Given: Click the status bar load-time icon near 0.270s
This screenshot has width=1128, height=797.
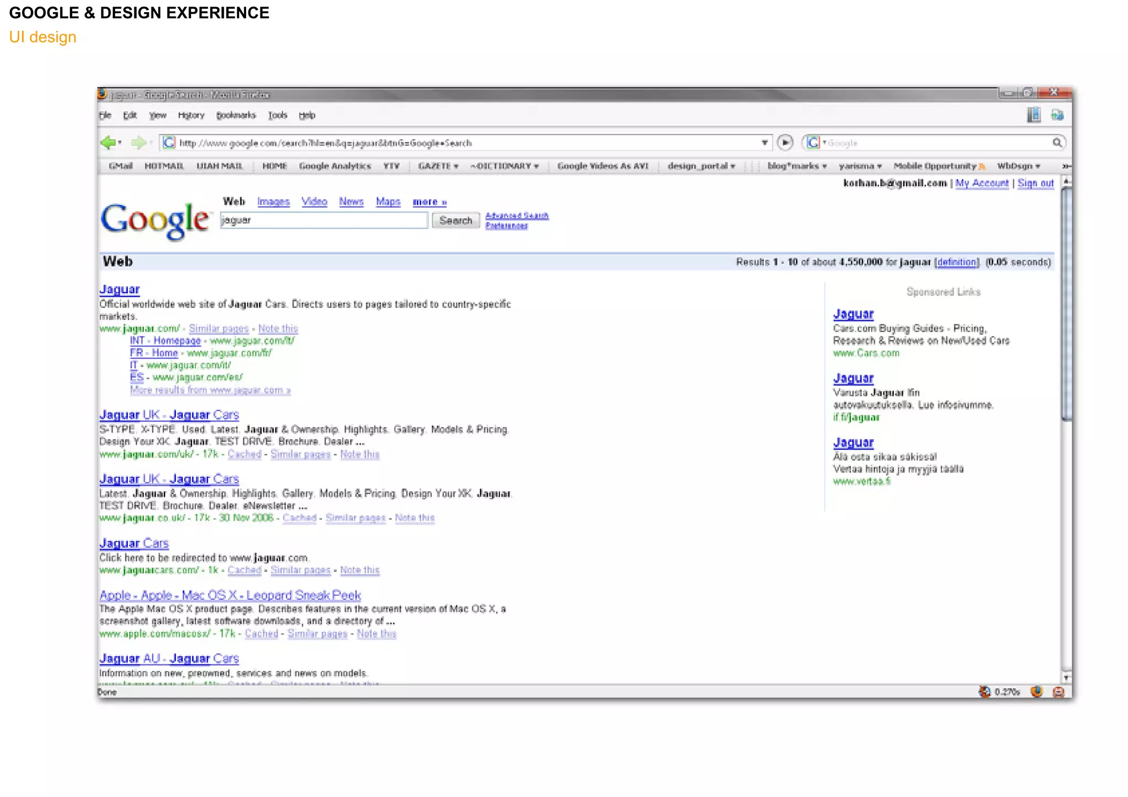Looking at the screenshot, I should coord(984,692).
